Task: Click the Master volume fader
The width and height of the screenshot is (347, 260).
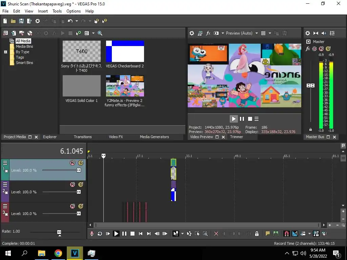Action: (x=310, y=86)
